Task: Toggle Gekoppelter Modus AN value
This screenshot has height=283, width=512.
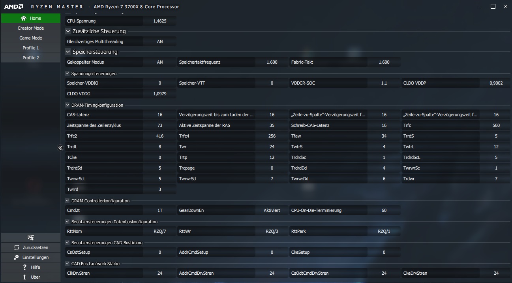Action: point(160,62)
